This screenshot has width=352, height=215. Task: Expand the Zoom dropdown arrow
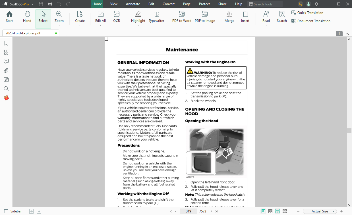[x=59, y=25]
